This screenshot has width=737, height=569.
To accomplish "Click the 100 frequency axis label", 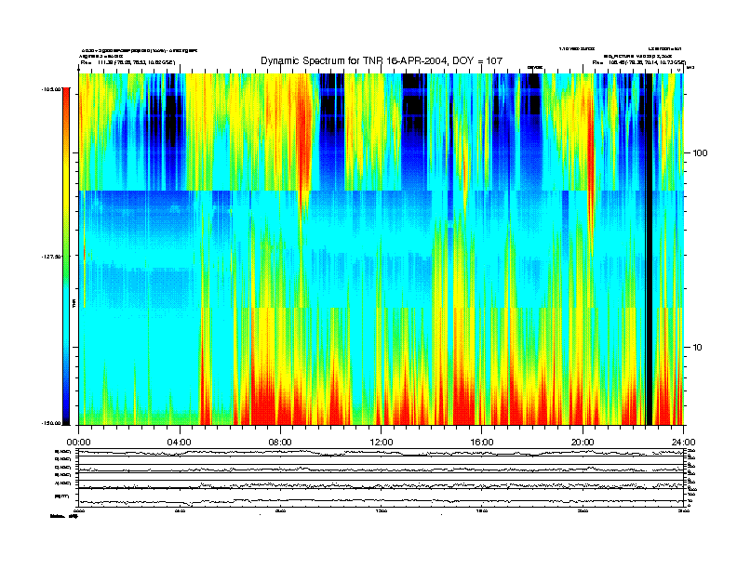I will [700, 153].
